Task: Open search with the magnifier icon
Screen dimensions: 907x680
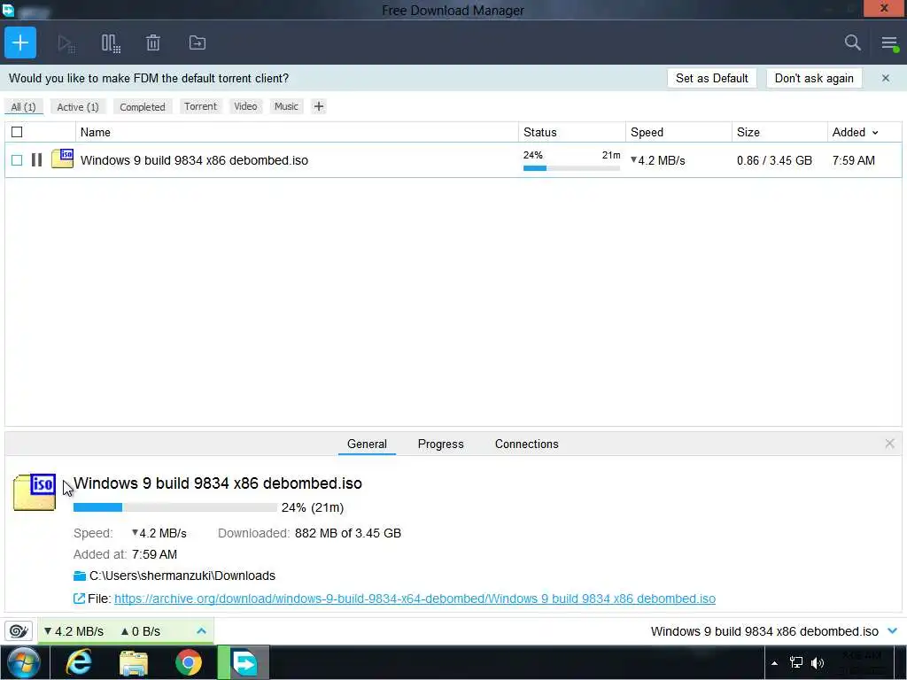Action: [x=852, y=42]
